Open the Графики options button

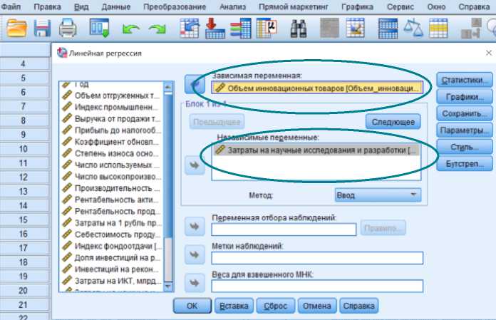click(465, 97)
